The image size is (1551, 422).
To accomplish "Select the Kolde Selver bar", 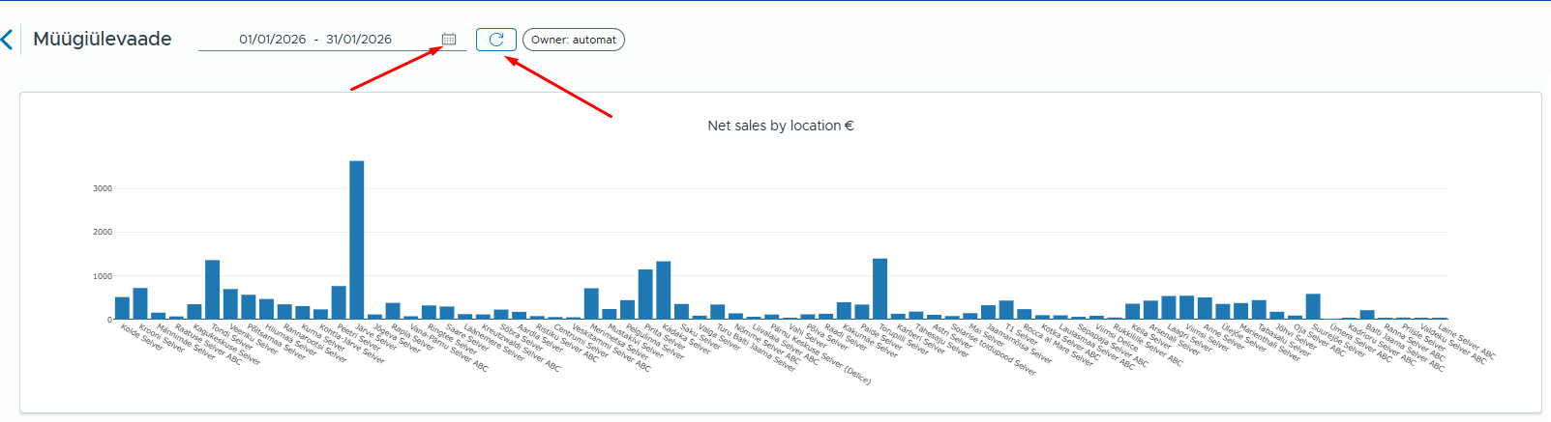I will [x=122, y=308].
